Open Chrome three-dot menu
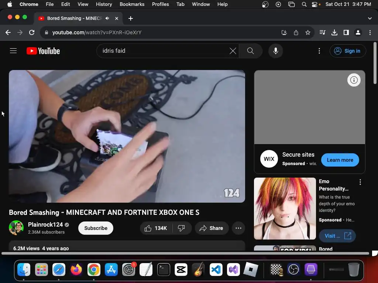The width and height of the screenshot is (378, 283). [370, 32]
